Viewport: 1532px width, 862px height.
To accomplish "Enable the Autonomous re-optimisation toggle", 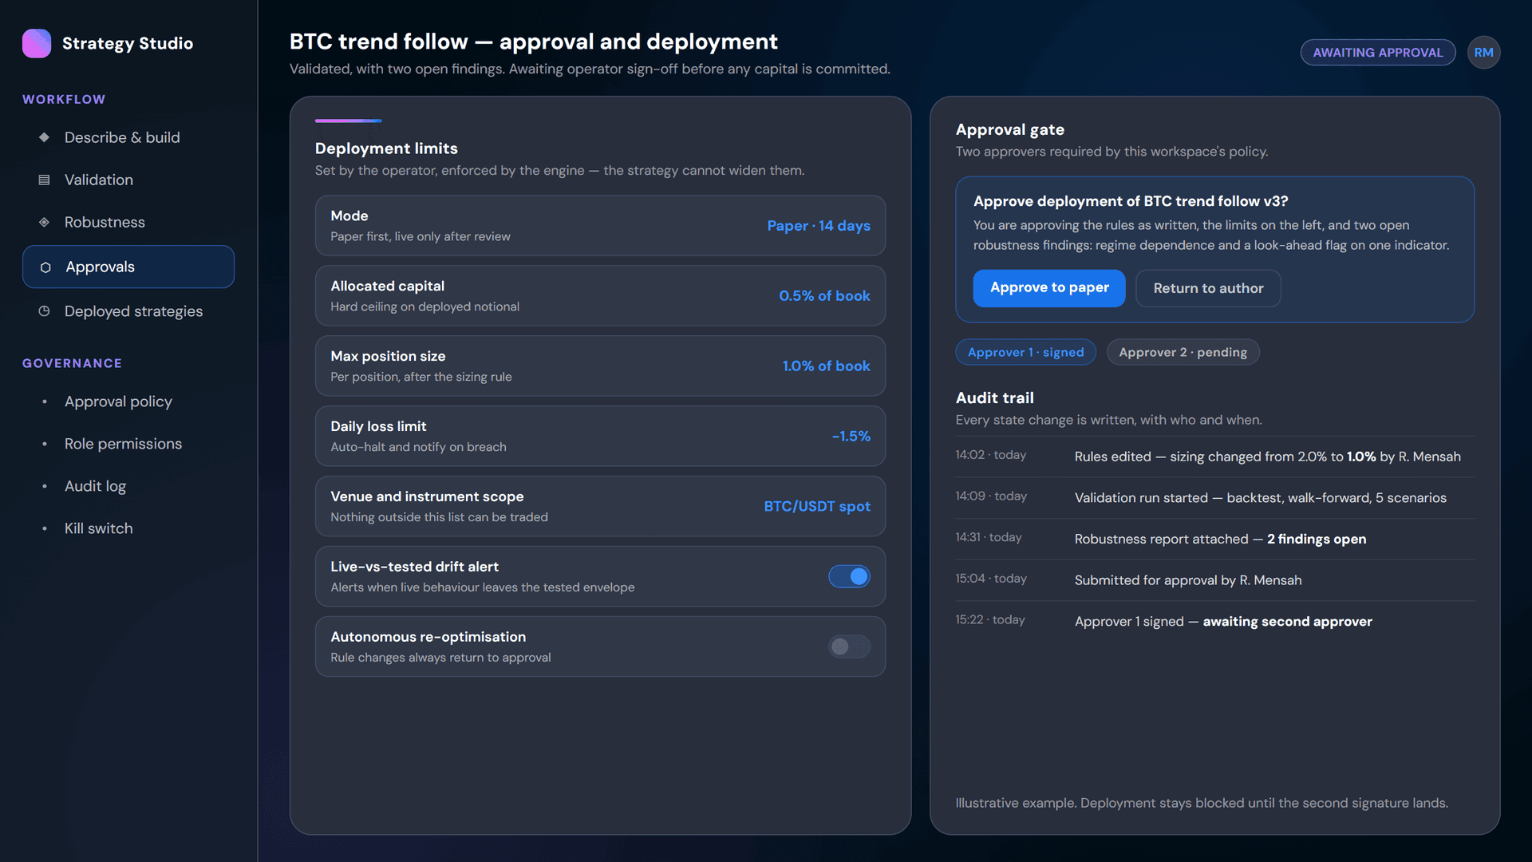I will [849, 646].
